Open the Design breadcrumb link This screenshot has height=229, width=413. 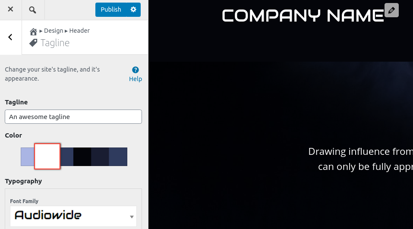click(x=54, y=31)
